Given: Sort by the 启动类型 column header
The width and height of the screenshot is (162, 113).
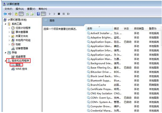Looking at the screenshot, I should click(x=140, y=29).
